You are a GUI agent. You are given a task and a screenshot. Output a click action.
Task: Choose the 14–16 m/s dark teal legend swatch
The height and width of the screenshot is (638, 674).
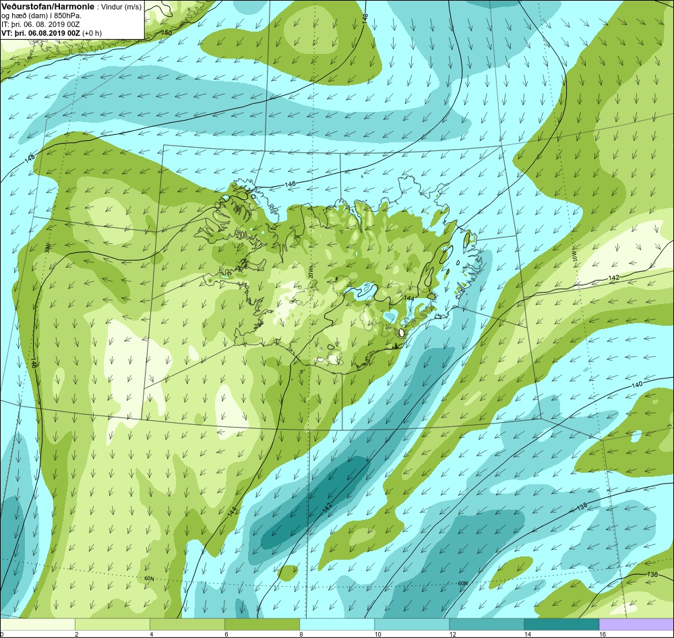point(561,625)
